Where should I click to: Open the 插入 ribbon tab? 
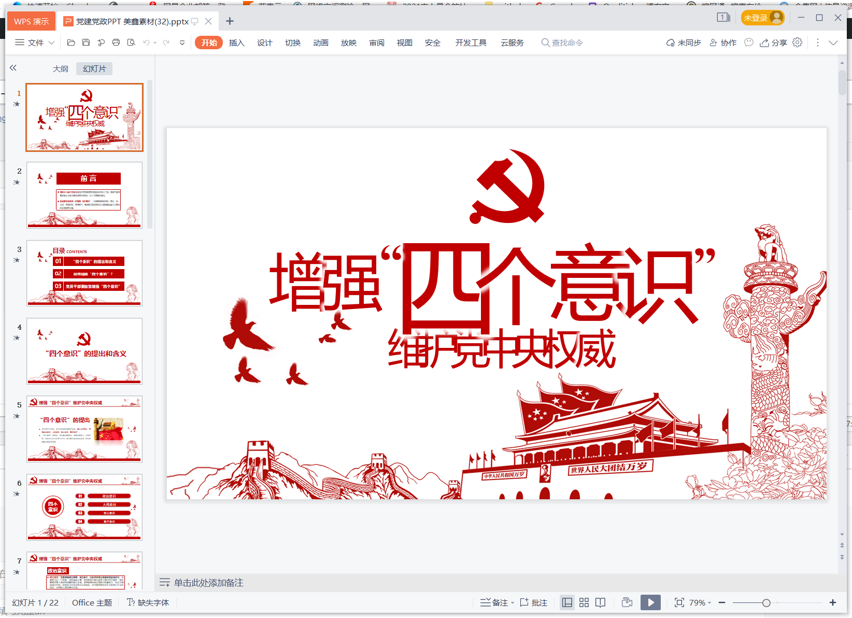pos(237,43)
